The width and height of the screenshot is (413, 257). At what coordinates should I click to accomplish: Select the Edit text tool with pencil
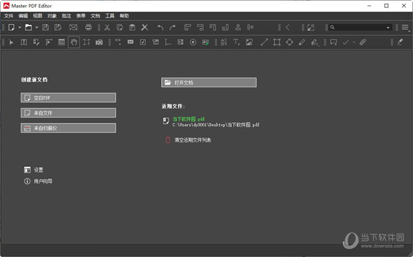click(x=36, y=43)
